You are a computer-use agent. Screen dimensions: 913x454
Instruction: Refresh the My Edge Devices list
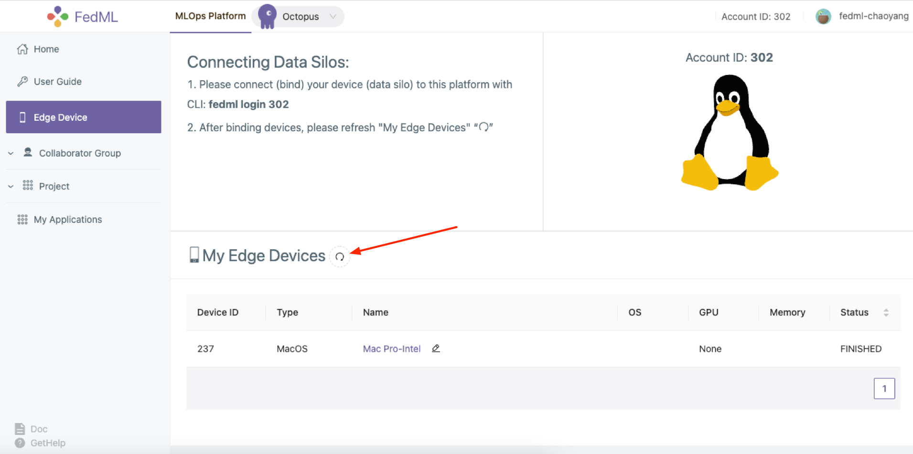340,257
